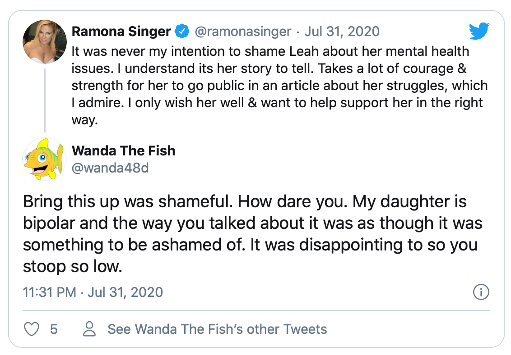The height and width of the screenshot is (355, 511).
Task: Click the like count number 5
Action: (x=54, y=329)
